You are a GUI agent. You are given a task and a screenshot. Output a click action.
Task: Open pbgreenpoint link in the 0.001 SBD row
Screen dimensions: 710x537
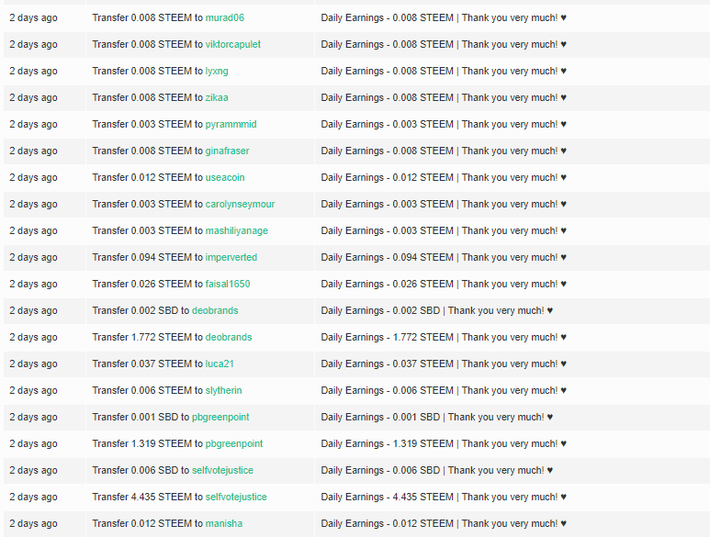pyautogui.click(x=220, y=418)
